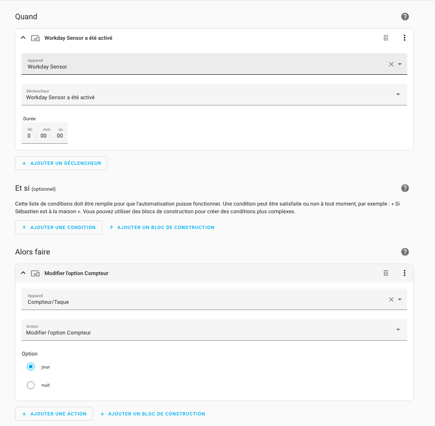Open the three-dot menu of Workday Sensor trigger
Screen dimensions: 435x426
tap(404, 38)
